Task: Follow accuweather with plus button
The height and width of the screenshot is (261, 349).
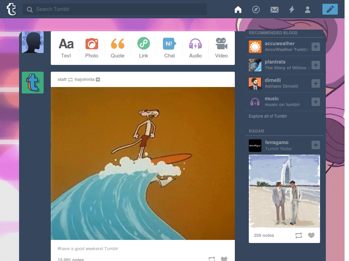Action: [x=316, y=47]
